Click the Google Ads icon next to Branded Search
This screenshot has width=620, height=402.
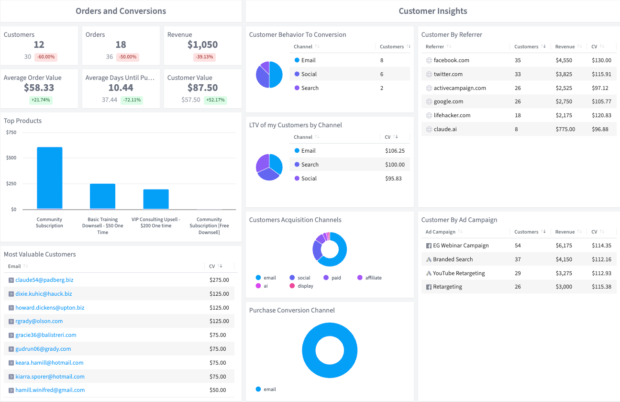pyautogui.click(x=429, y=259)
